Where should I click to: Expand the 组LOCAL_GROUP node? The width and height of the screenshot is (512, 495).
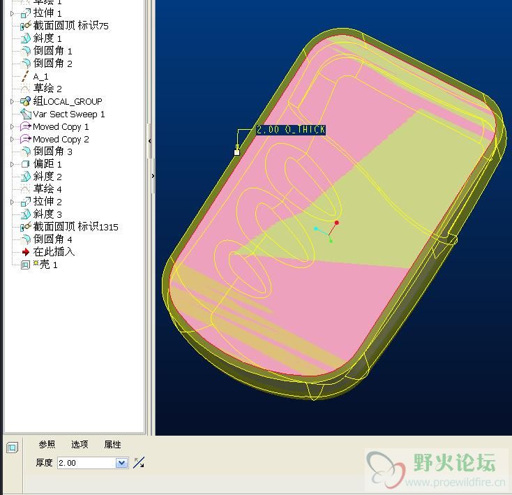(12, 102)
